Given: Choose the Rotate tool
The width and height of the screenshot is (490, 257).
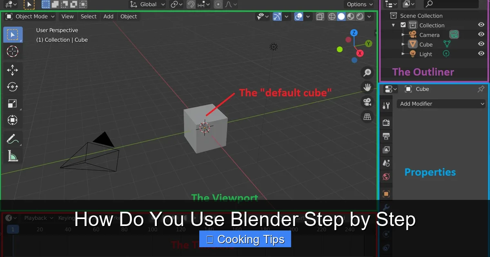Looking at the screenshot, I should (x=13, y=87).
